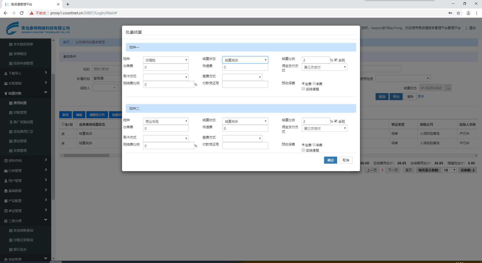Image resolution: width=482 pixels, height=263 pixels.
Task: Select 净费 radio in 险种二 section
Action: [314, 145]
